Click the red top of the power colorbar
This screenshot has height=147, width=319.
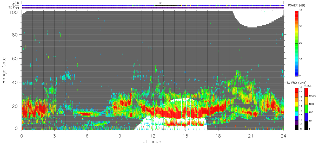[x=297, y=12]
